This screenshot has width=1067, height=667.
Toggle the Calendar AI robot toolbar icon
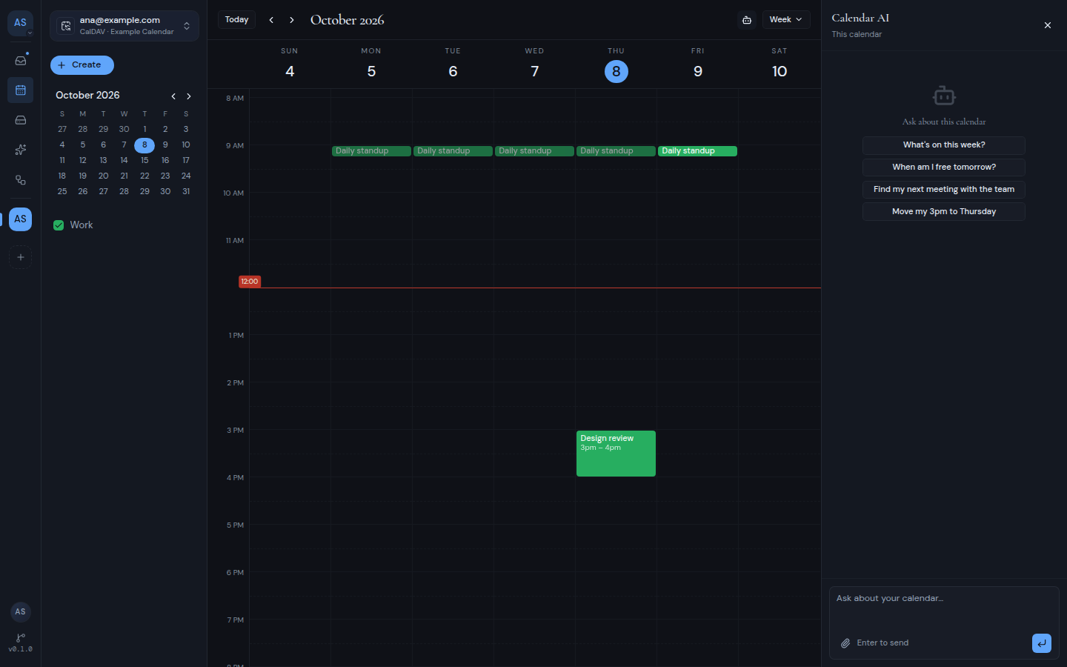click(747, 20)
